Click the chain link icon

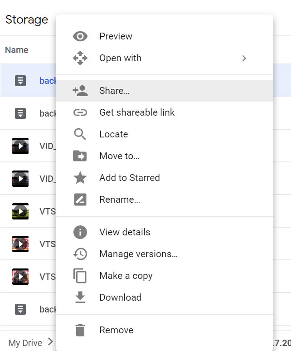80,112
